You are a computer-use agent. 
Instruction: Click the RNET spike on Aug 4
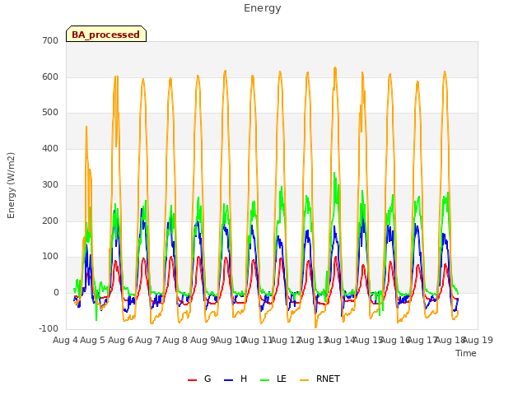click(x=86, y=127)
